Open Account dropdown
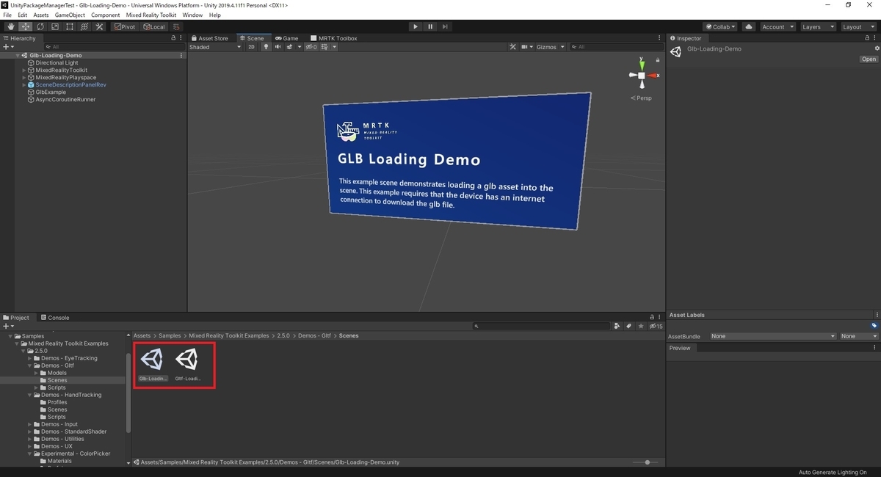This screenshot has height=477, width=881. coord(777,26)
